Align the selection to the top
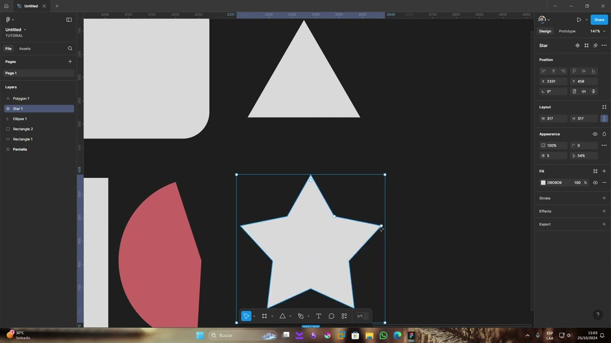611x343 pixels. point(574,71)
